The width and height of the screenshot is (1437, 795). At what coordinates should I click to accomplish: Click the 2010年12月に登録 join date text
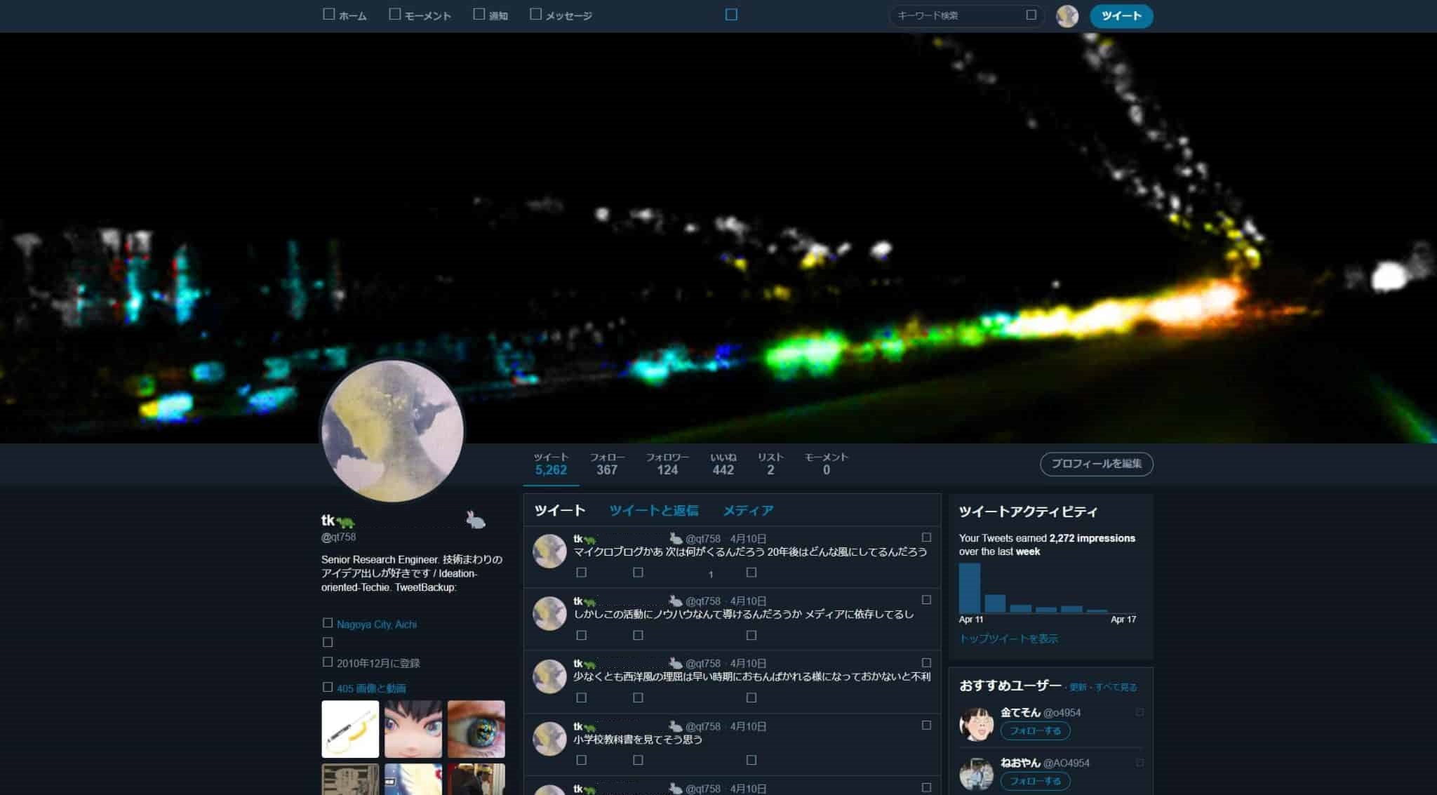tap(378, 663)
